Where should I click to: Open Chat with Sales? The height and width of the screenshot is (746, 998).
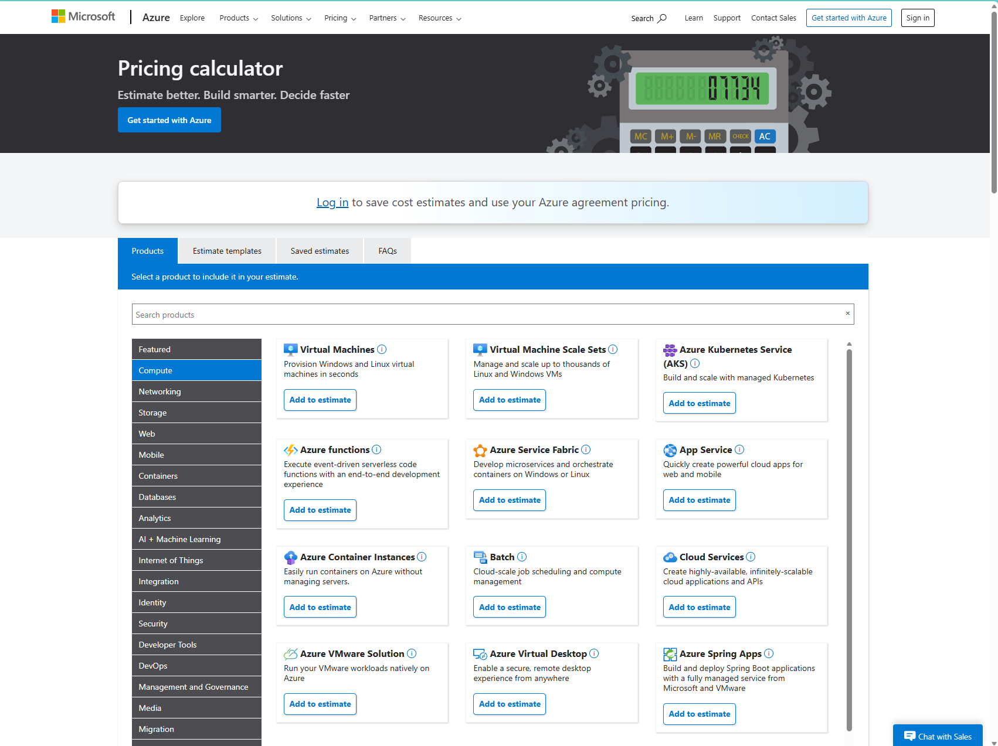[938, 736]
